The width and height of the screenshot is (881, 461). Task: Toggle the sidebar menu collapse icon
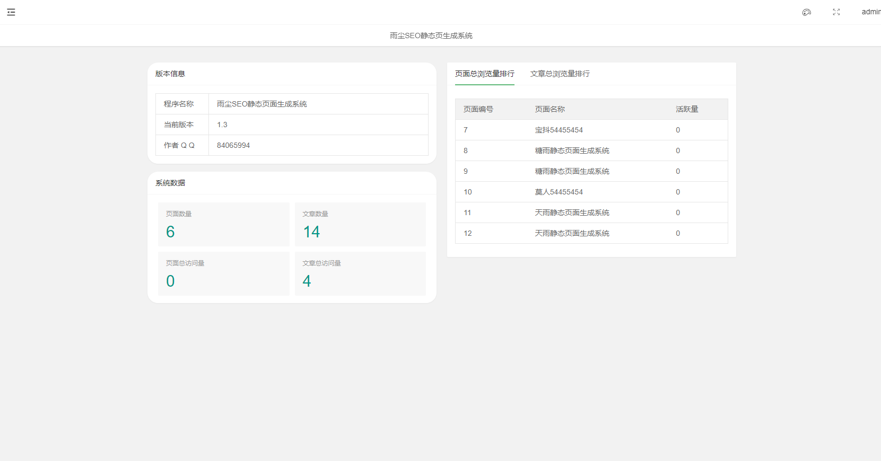(11, 12)
